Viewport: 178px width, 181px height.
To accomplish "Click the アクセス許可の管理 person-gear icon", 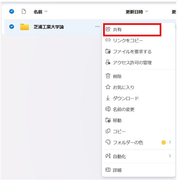I will click(108, 63).
